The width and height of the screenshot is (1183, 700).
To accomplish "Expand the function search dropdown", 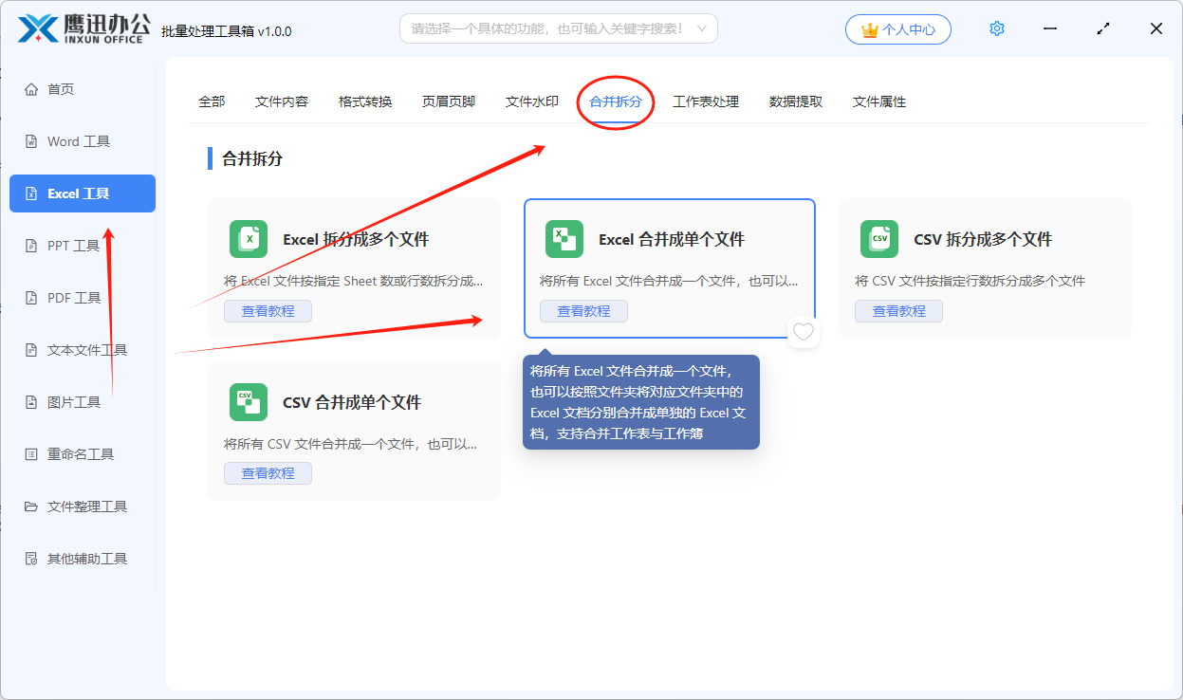I will click(700, 28).
